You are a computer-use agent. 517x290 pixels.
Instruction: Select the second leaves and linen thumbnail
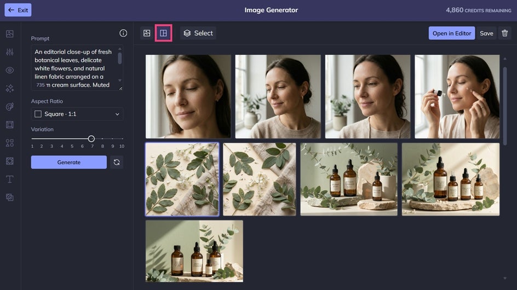pyautogui.click(x=260, y=179)
